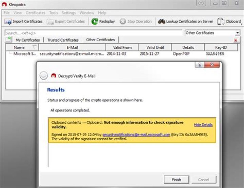
Task: Click the Import Certificates toolbar icon
Action: (8, 21)
